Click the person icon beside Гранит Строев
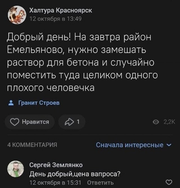Screen dimensions: 180x188 tap(11, 103)
